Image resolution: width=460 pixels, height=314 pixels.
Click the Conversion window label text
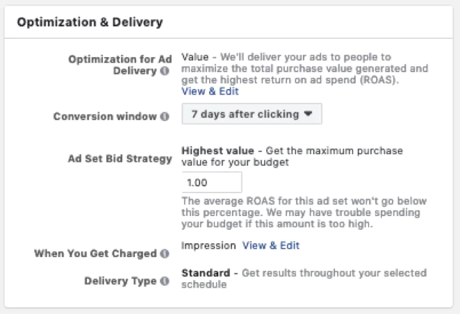coord(105,116)
